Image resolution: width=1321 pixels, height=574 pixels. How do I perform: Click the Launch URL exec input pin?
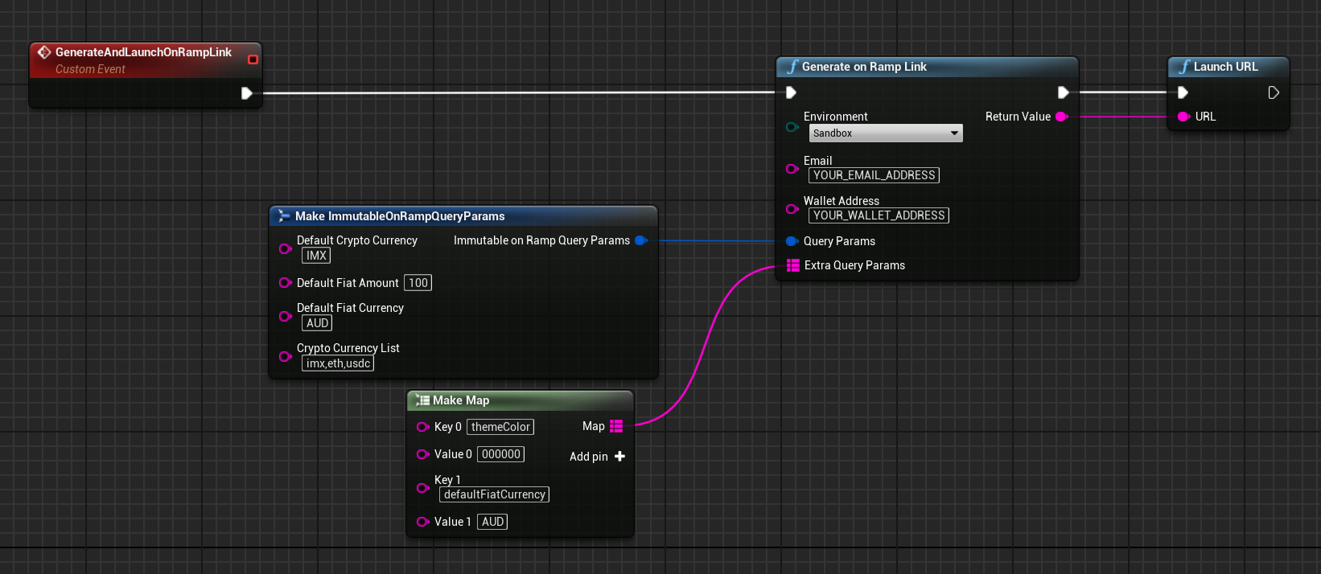click(x=1183, y=92)
